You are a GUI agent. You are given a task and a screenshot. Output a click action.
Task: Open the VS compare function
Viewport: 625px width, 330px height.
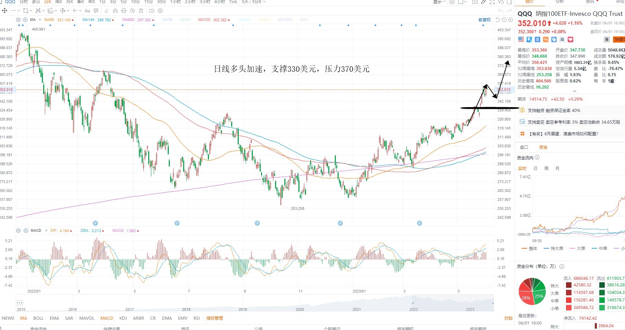coord(501,2)
